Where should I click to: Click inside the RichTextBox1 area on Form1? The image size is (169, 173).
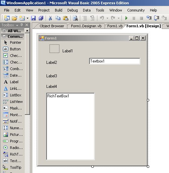[x=70, y=126]
